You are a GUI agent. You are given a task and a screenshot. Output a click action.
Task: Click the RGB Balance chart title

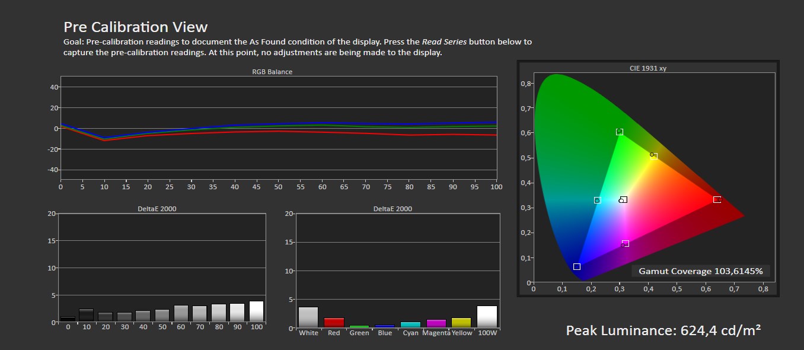pos(272,72)
